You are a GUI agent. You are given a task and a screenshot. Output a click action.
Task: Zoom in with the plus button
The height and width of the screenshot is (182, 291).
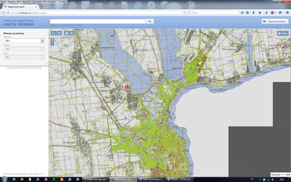52,40
